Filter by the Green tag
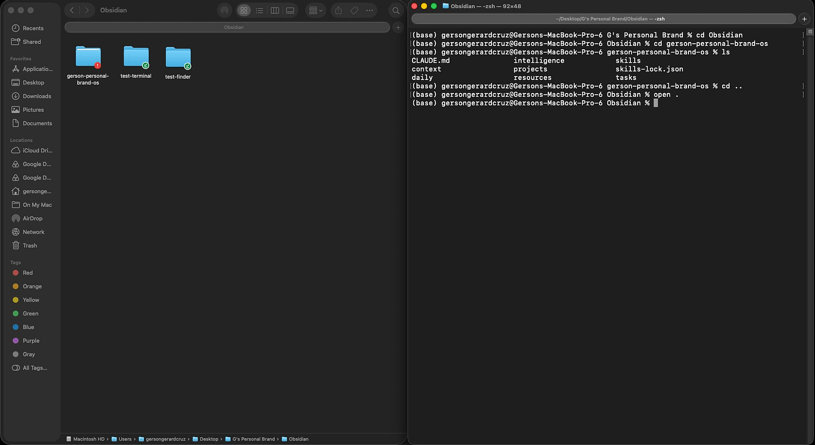Screen dimensions: 815x445 pos(26,313)
